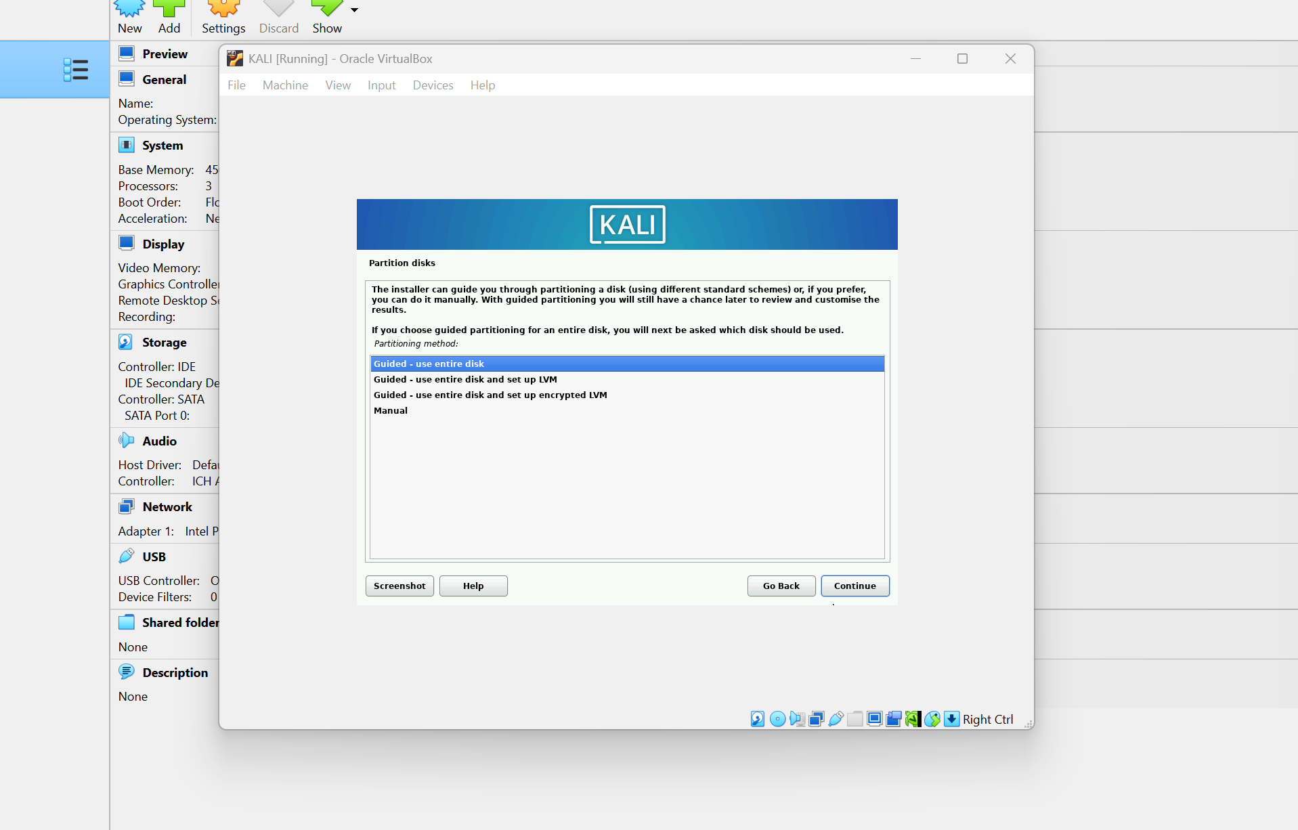Click the System section header
The image size is (1298, 830).
coord(163,145)
